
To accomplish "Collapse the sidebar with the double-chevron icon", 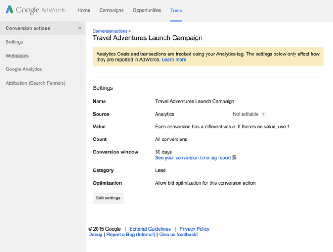I will tap(80, 28).
